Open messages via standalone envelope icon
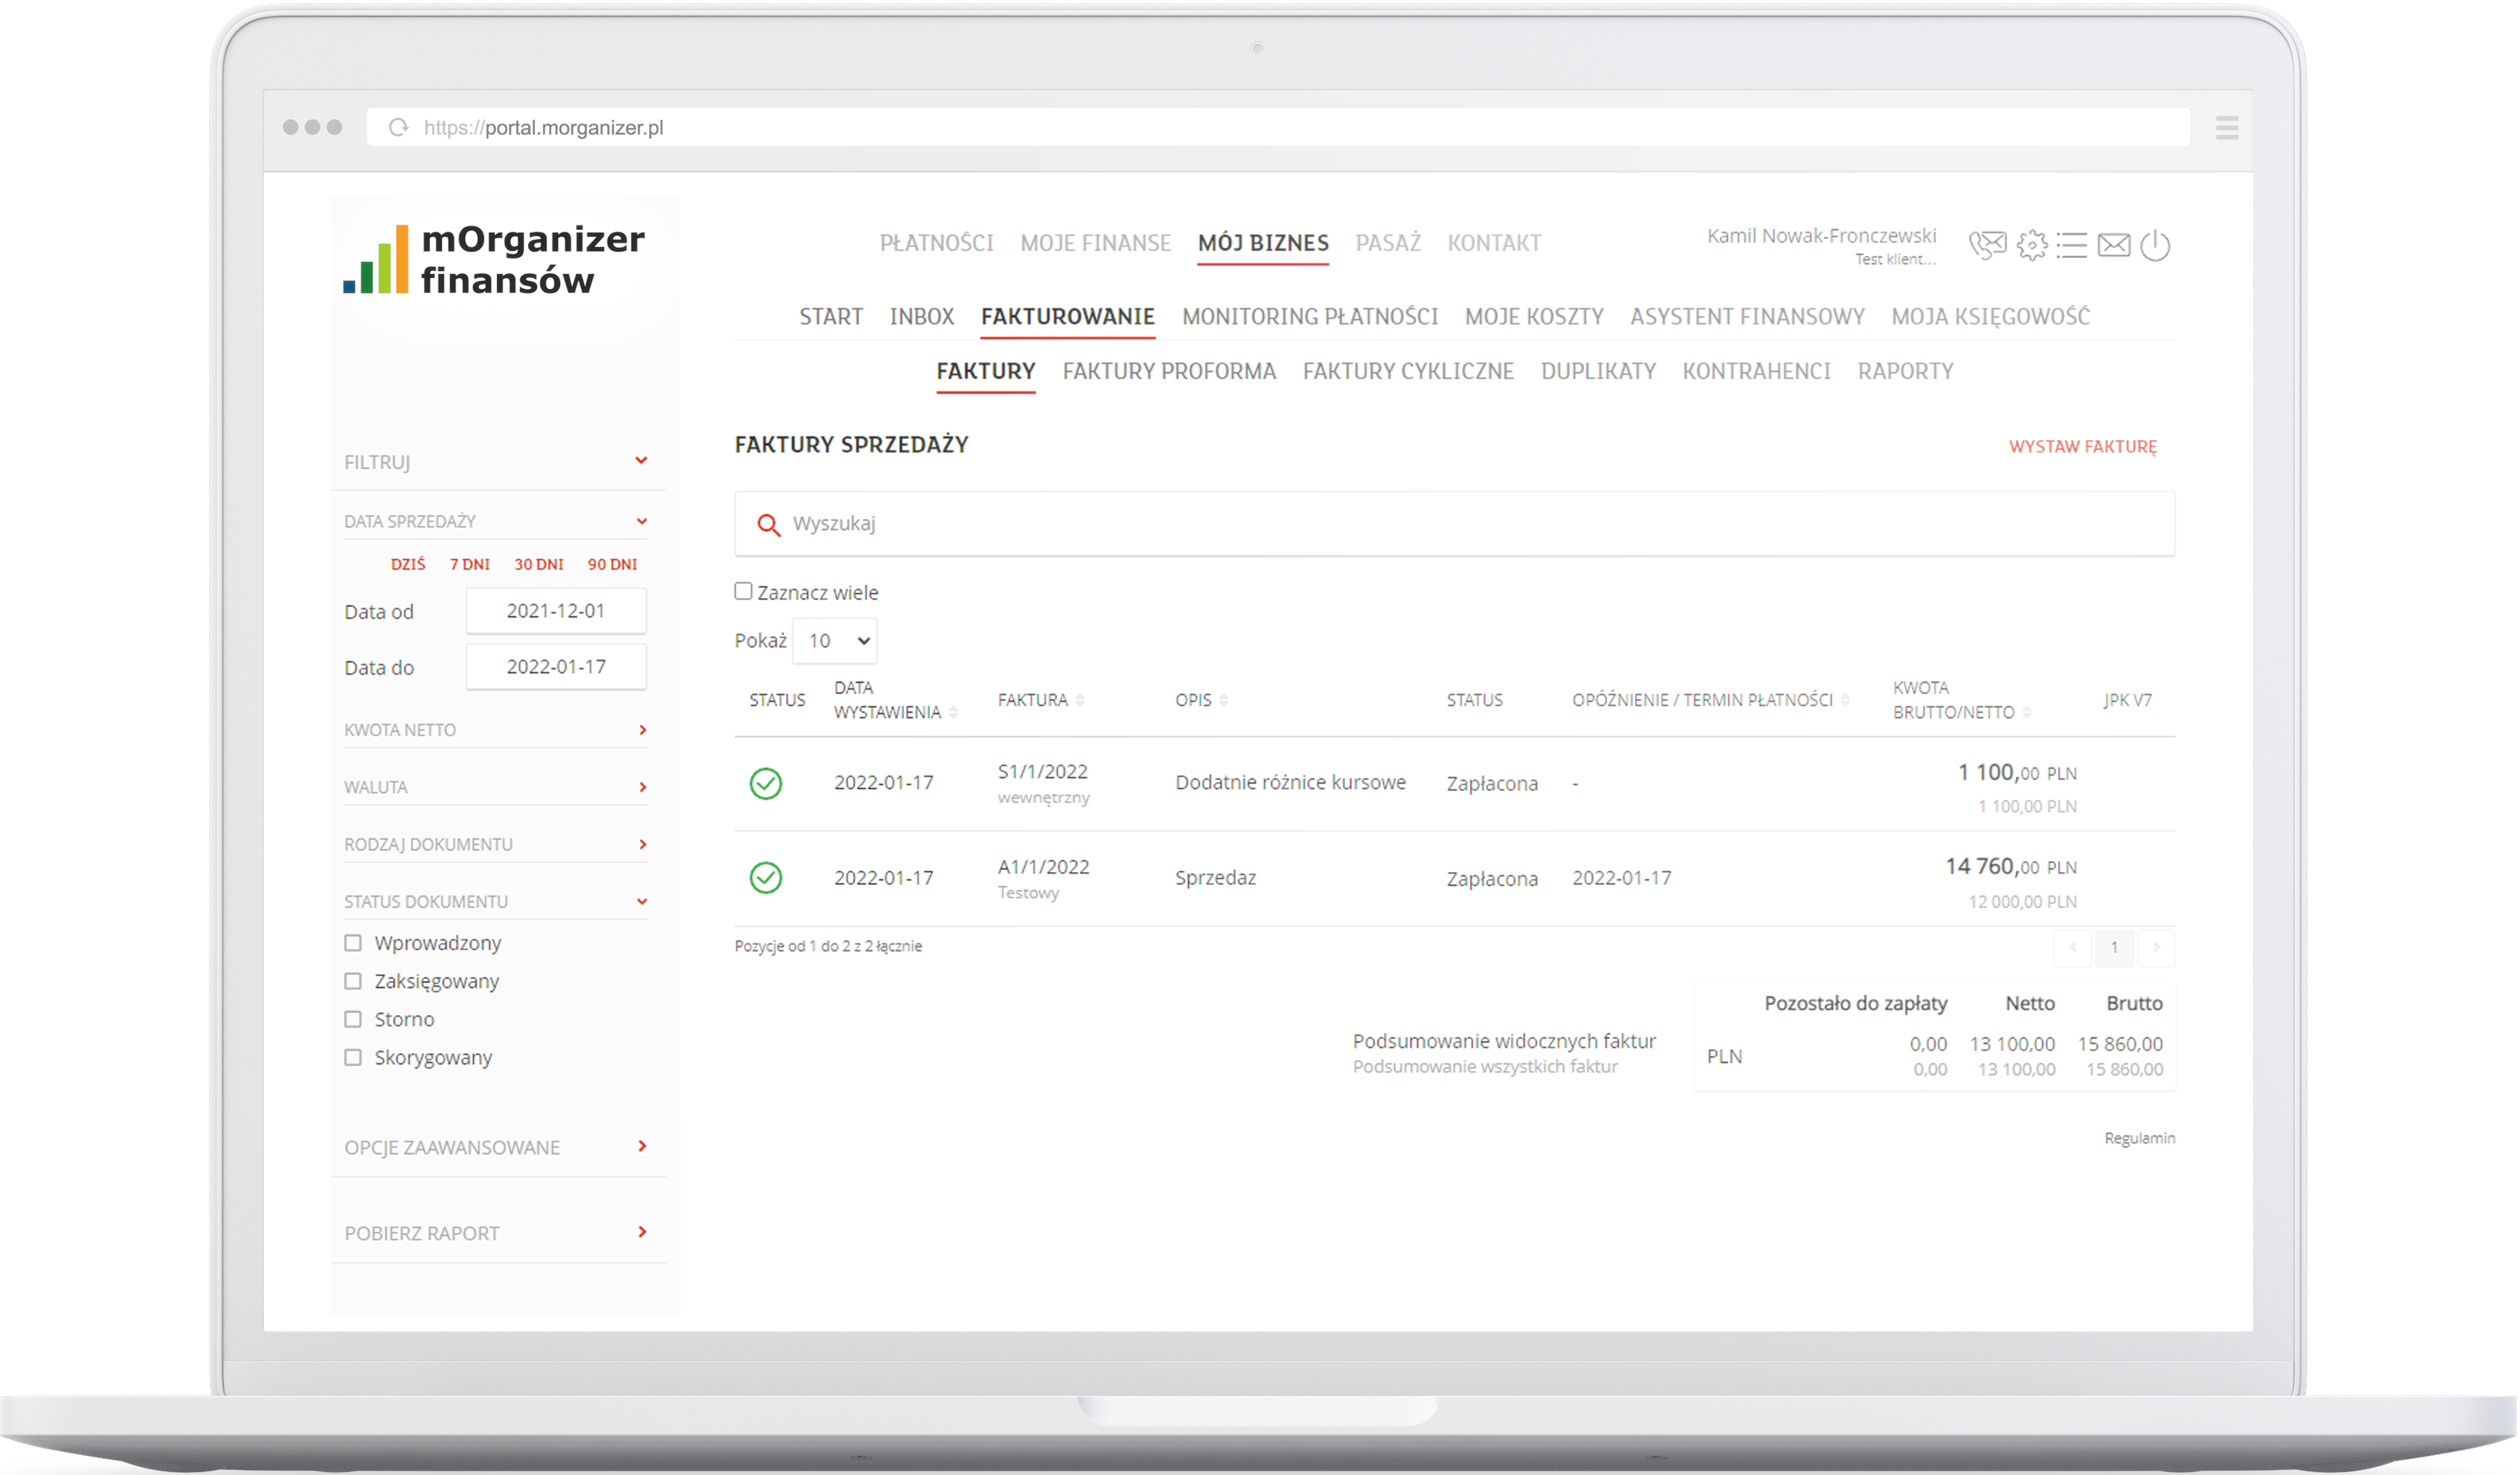 click(2113, 245)
